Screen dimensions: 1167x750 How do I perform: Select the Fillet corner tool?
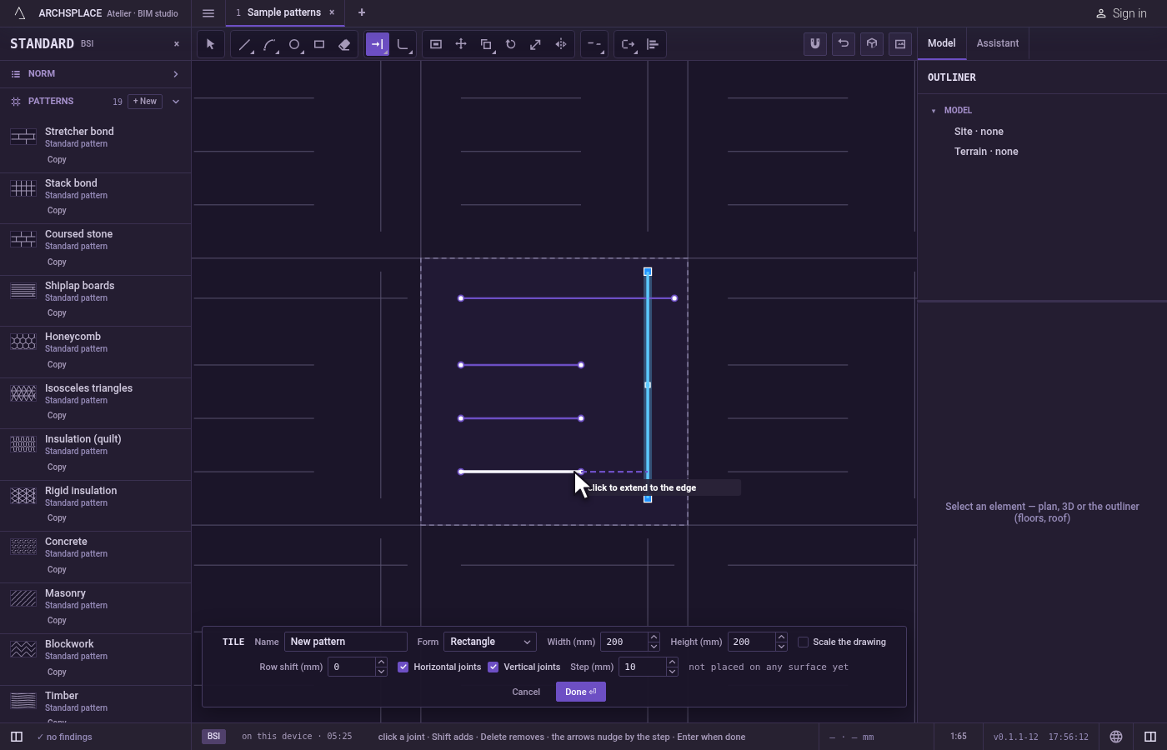(x=403, y=44)
